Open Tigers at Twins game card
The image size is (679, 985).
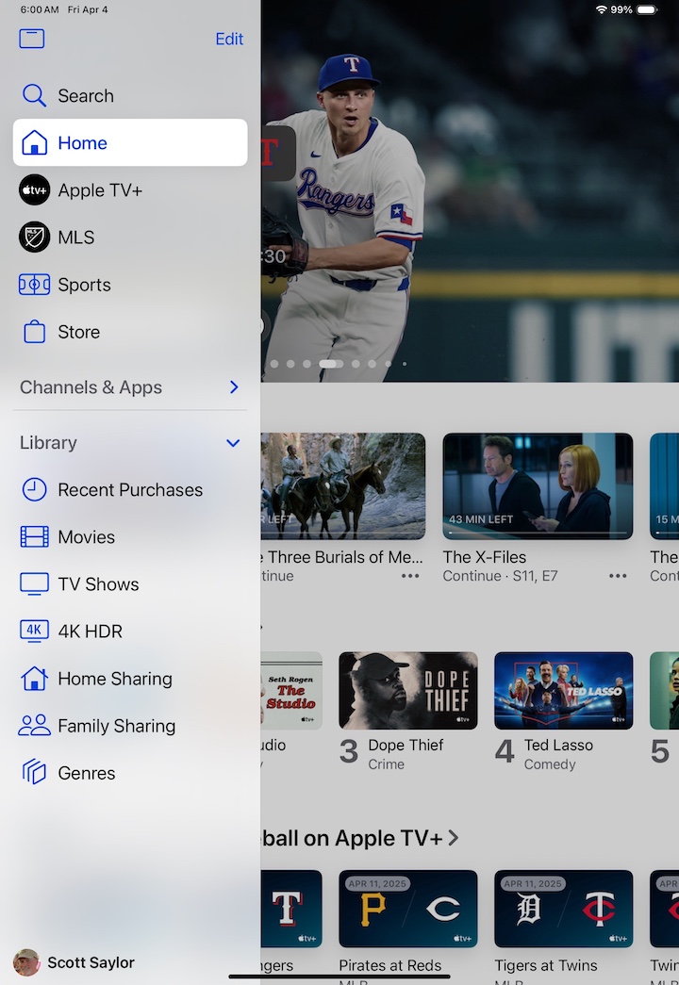point(563,909)
